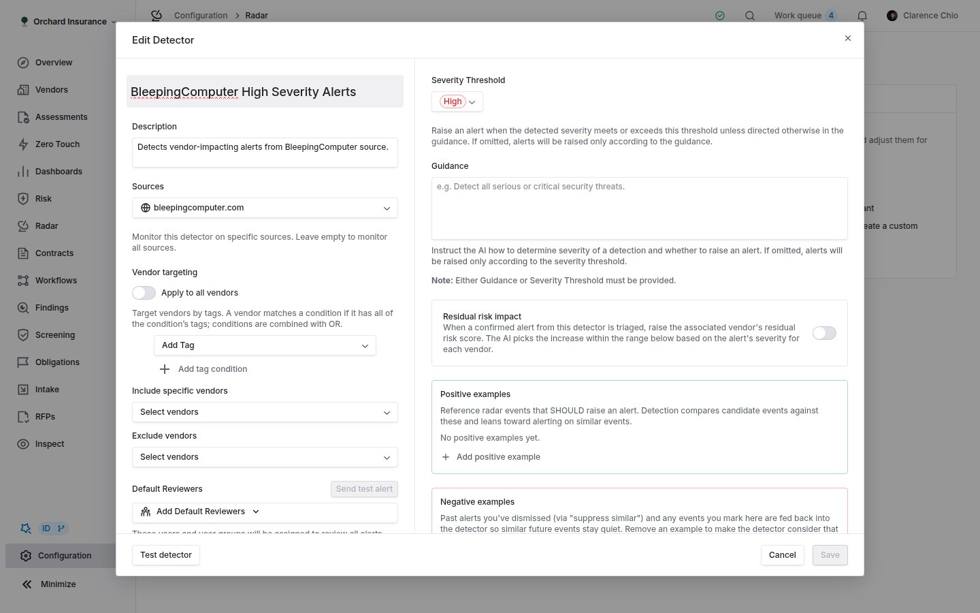Close the Edit Detector dialog
Screen dimensions: 980x613
[848, 38]
